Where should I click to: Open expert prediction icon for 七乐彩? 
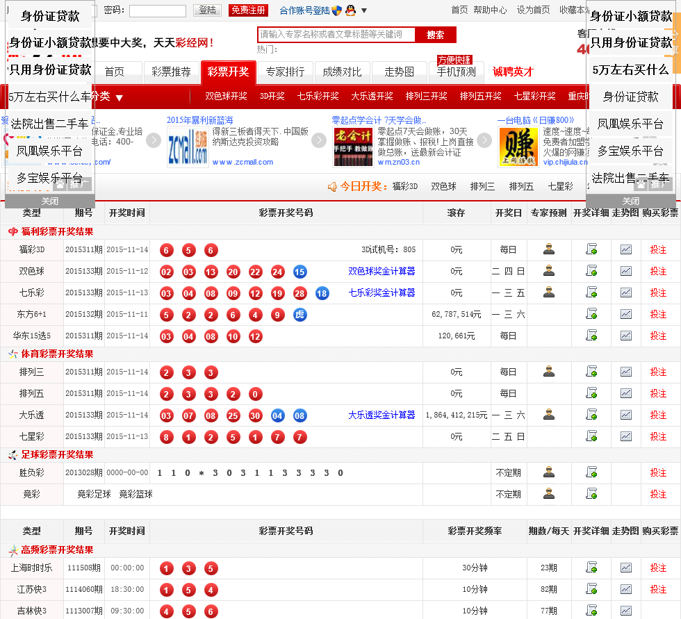(x=549, y=292)
